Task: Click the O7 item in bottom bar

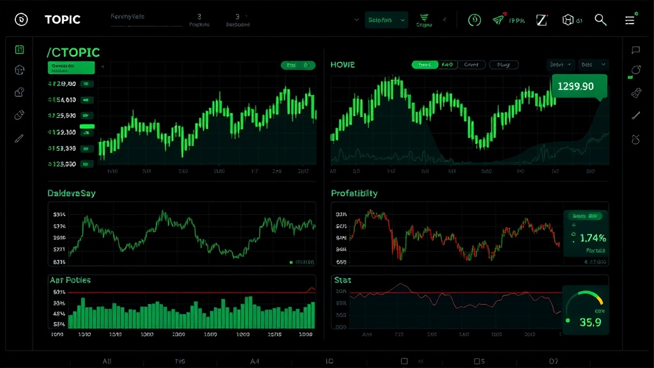Action: (x=554, y=362)
